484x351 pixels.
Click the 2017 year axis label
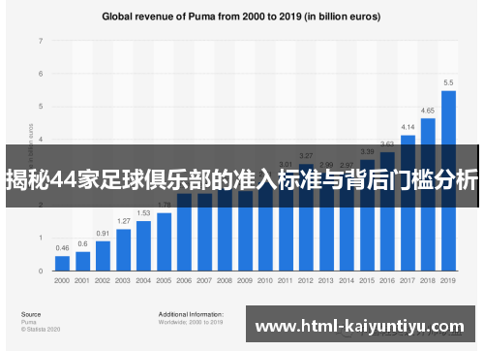coord(408,280)
